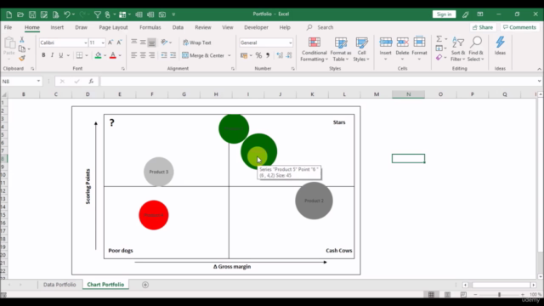Apply percent style to the cell
The height and width of the screenshot is (306, 544).
coord(258,55)
